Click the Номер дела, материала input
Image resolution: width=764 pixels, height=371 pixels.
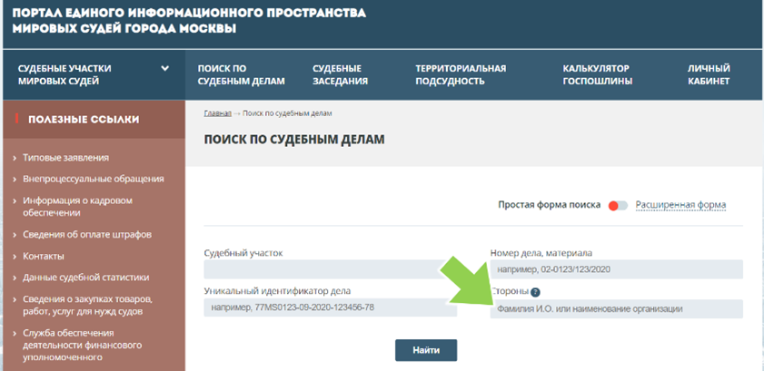[x=616, y=269]
